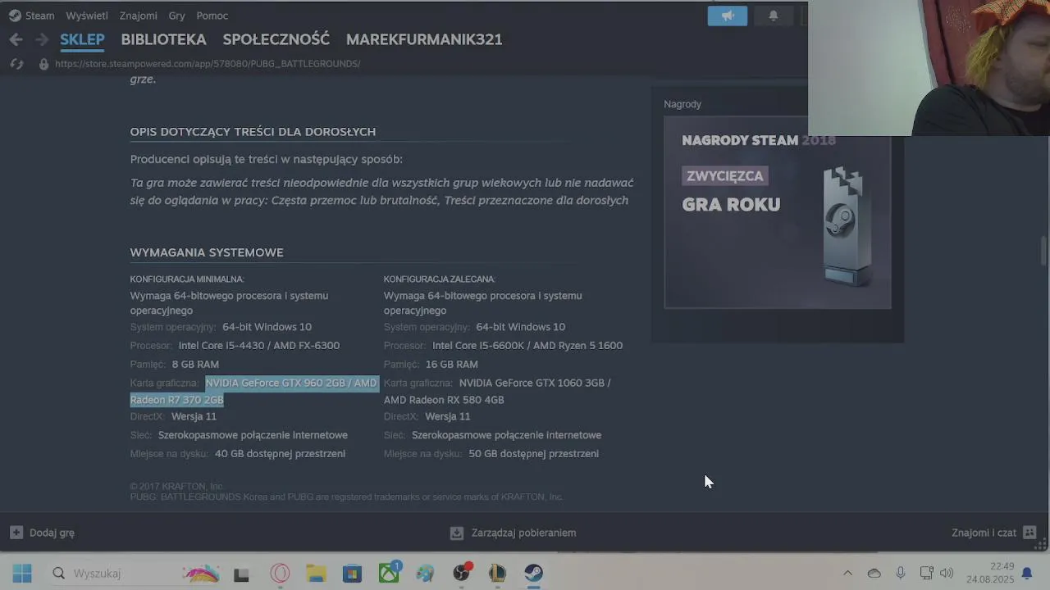
Task: Open the Steam menu
Action: 39,16
